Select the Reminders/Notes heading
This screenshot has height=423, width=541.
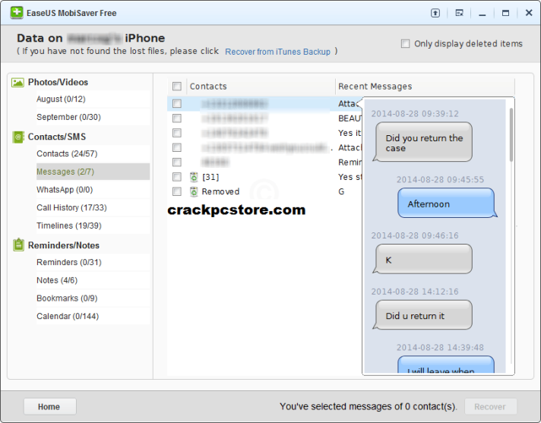[x=64, y=245]
